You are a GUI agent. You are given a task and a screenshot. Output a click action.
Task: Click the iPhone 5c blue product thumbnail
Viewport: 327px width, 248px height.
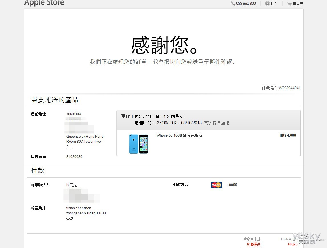[139, 144]
